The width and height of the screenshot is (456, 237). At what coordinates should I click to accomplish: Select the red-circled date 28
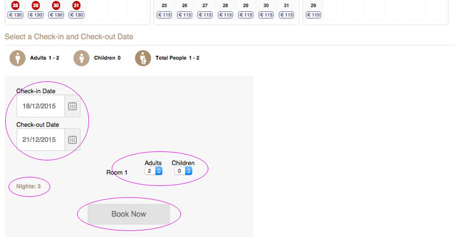point(15,5)
